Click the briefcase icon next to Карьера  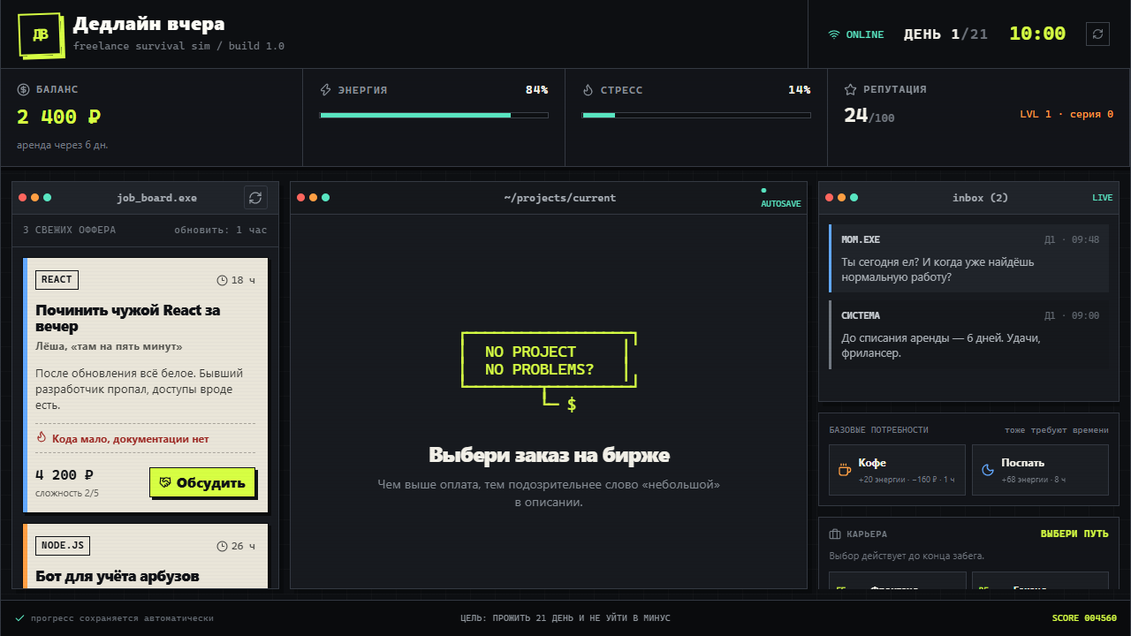(x=835, y=534)
